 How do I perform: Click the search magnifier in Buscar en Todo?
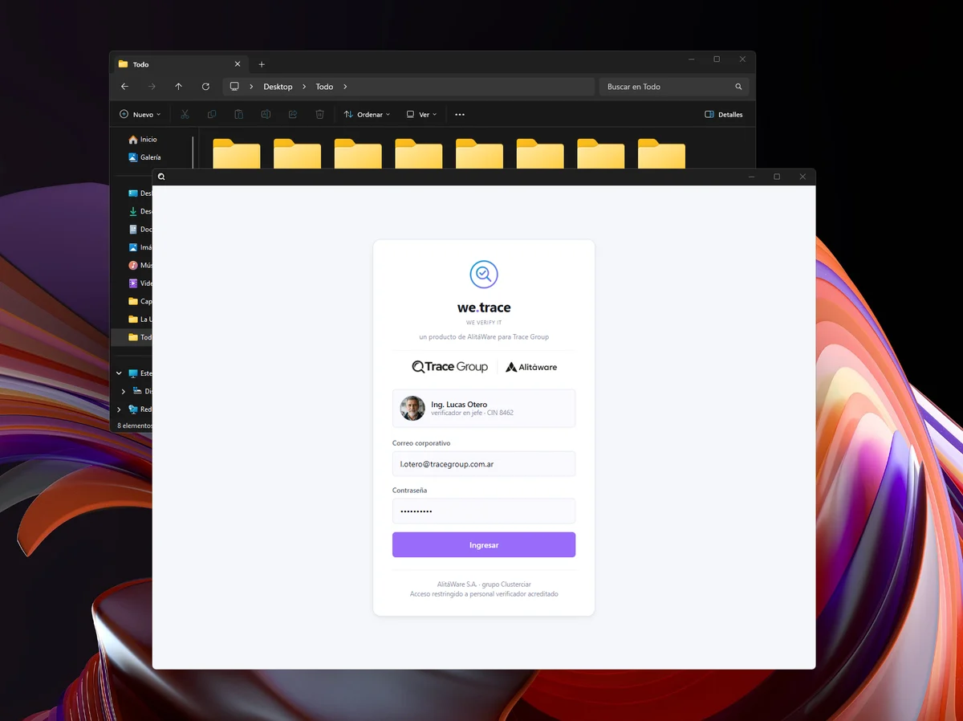click(738, 87)
